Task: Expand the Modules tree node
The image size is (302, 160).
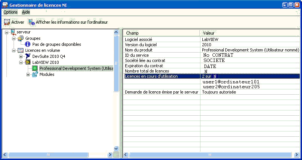Action: tap(28, 74)
